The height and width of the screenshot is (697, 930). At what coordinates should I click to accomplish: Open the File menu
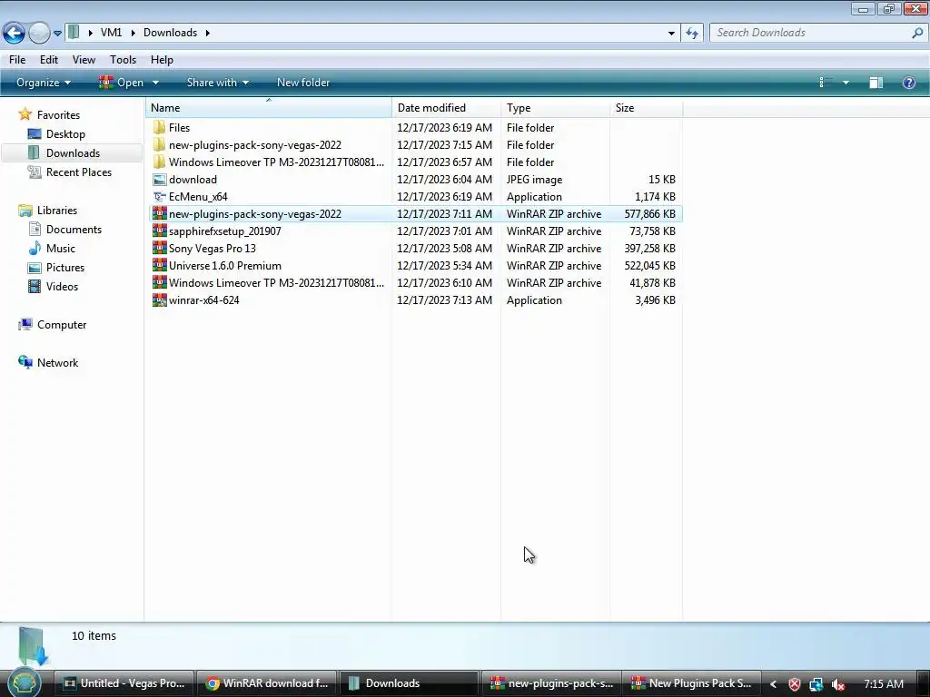tap(17, 60)
